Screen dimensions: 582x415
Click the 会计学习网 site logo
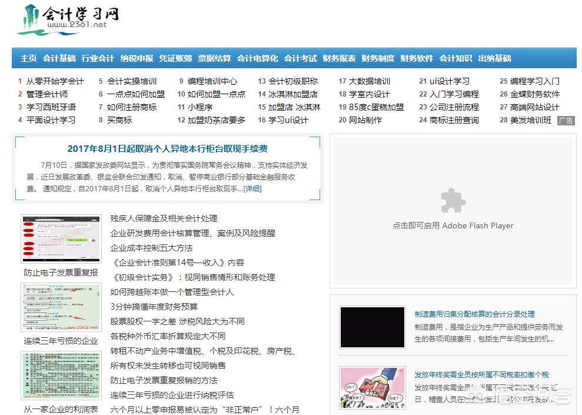pyautogui.click(x=68, y=19)
